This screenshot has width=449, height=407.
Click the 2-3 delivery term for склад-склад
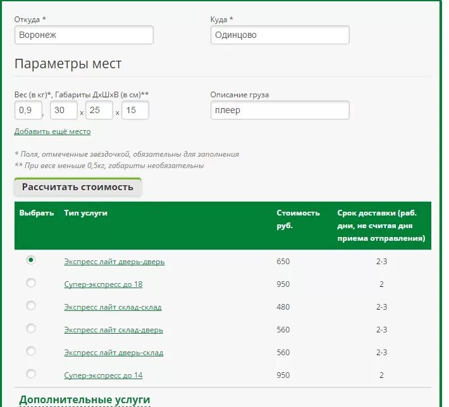pos(381,307)
